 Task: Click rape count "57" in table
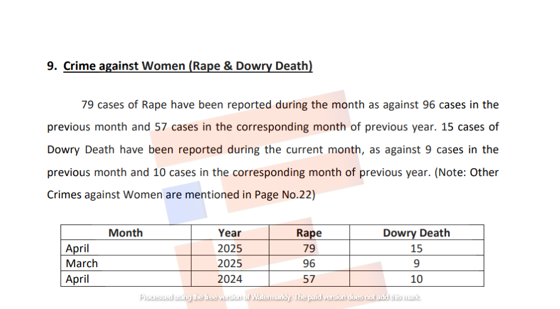[x=309, y=279]
